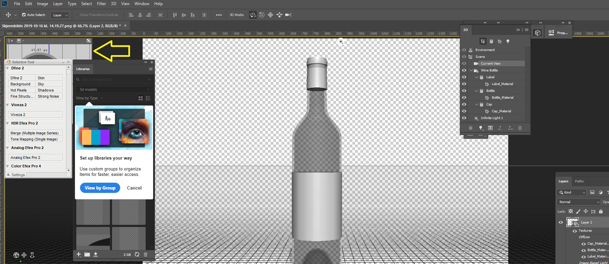Switch to the Paths tab

(579, 181)
